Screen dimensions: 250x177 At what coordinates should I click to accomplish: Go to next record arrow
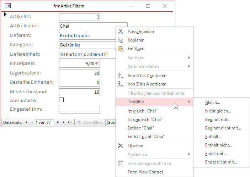pos(58,122)
